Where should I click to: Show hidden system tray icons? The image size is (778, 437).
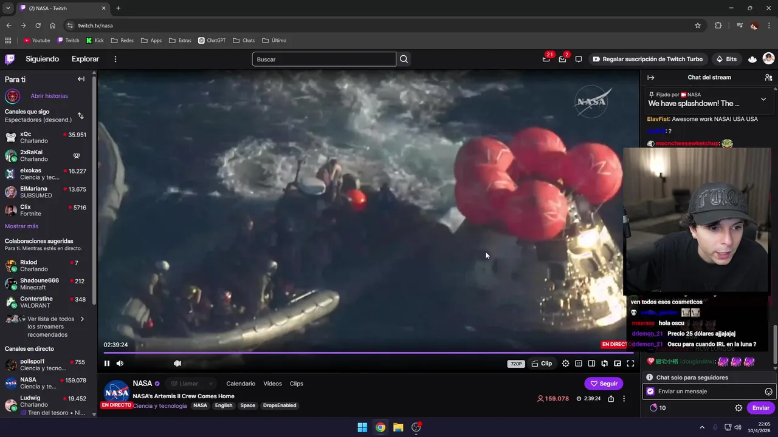702,427
